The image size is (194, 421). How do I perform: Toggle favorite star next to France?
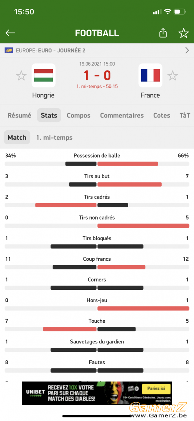click(172, 75)
